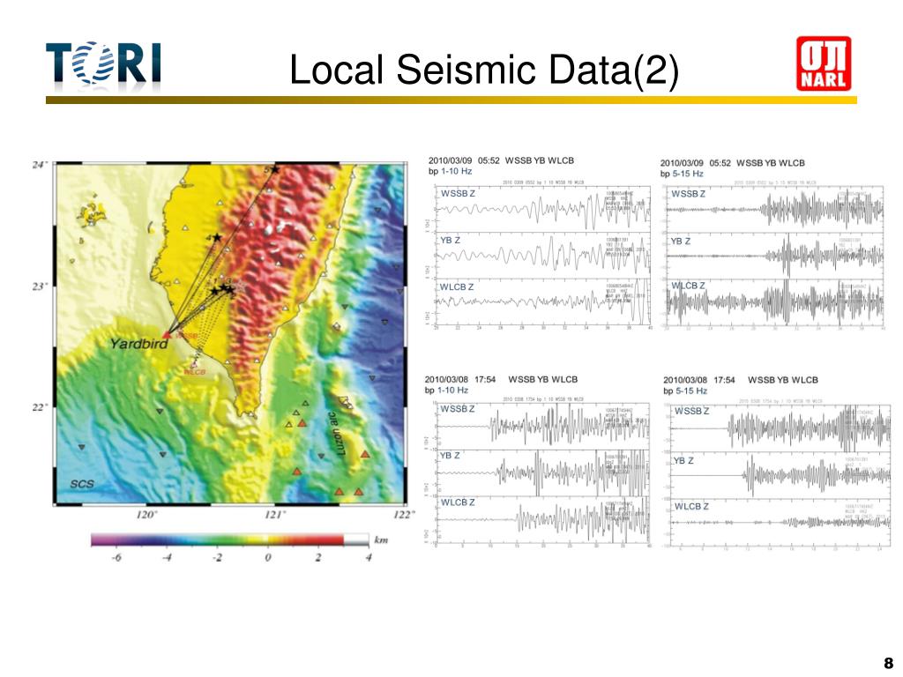
Task: Click WSSB Z trace in 05:52 5-15 Hz panel
Action: tap(774, 210)
